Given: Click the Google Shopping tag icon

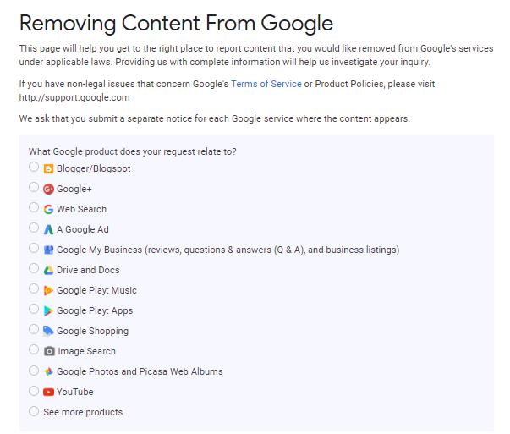Looking at the screenshot, I should (x=48, y=331).
